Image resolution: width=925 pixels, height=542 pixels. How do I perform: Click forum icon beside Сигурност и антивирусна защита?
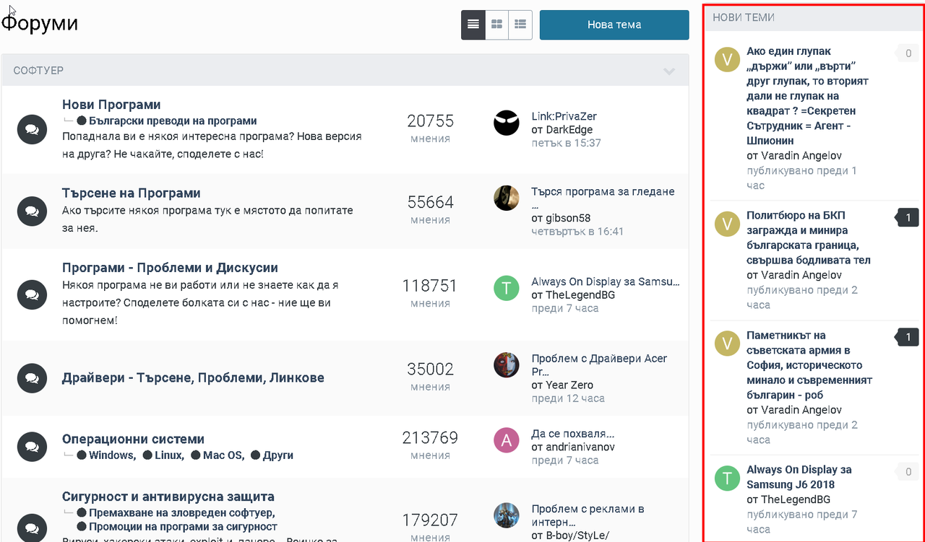click(32, 527)
